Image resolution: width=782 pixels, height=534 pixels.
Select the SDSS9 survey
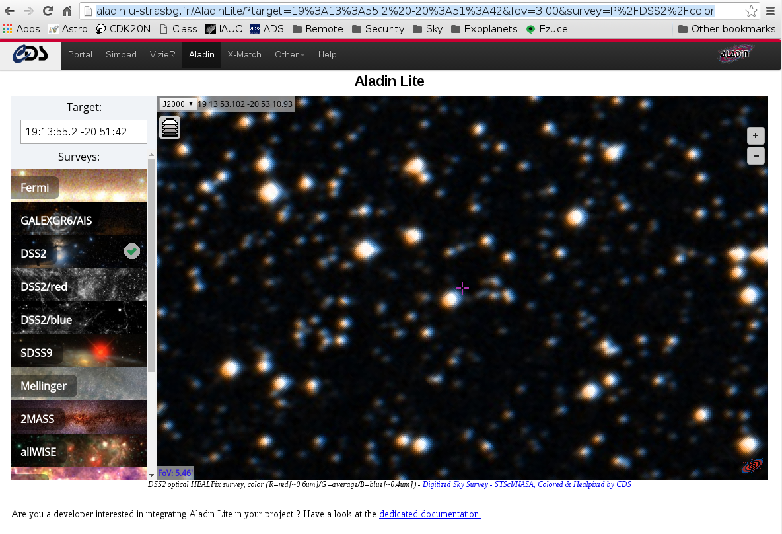79,351
